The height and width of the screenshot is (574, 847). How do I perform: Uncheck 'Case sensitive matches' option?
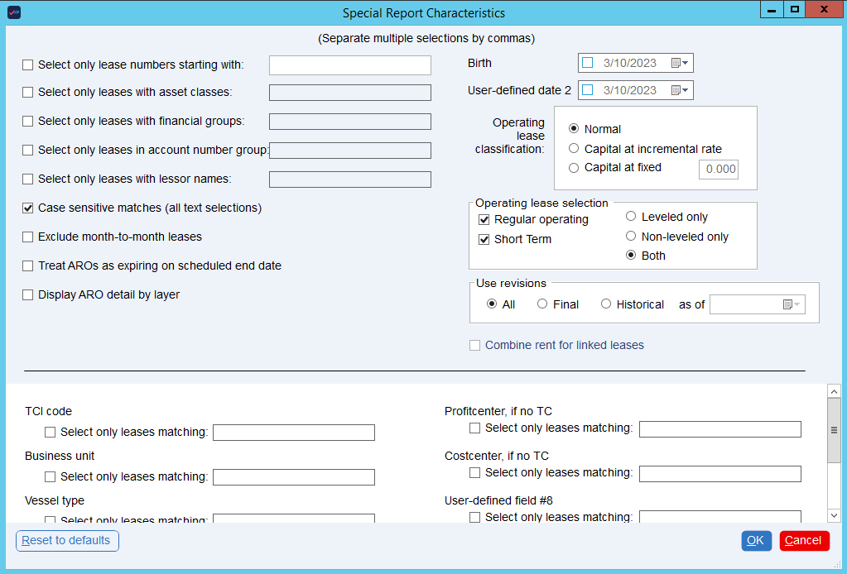point(27,208)
